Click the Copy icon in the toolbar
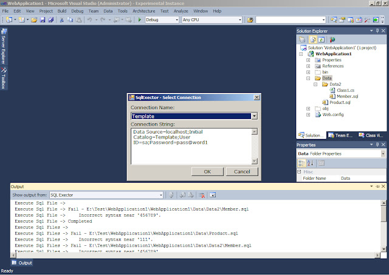The image size is (389, 275). [71, 20]
